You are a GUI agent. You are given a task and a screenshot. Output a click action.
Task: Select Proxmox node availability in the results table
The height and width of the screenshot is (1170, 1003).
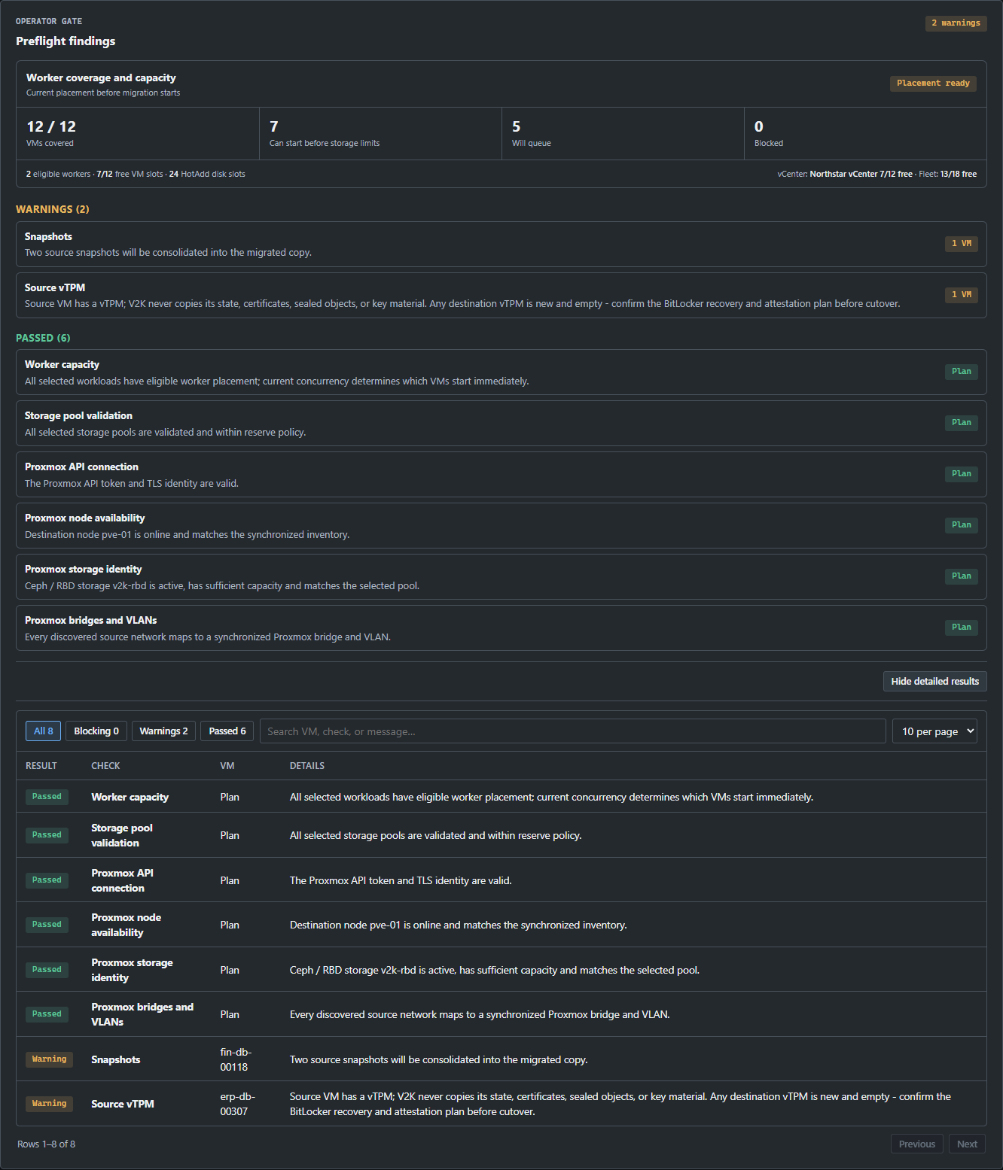pos(127,925)
